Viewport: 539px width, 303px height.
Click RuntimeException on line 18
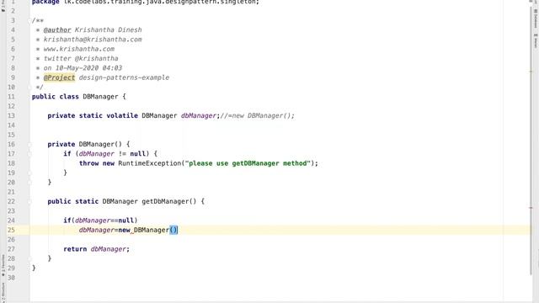pos(150,163)
